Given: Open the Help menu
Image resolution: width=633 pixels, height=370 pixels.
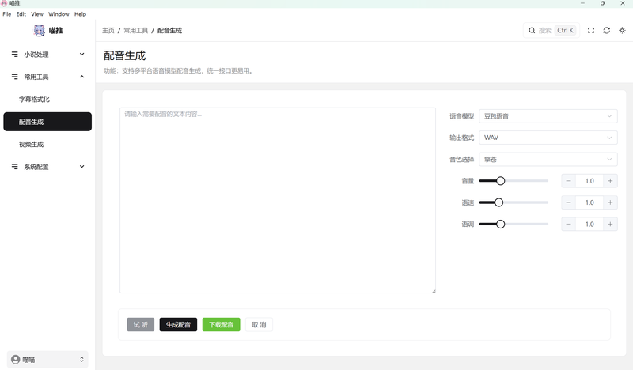Looking at the screenshot, I should pyautogui.click(x=81, y=14).
